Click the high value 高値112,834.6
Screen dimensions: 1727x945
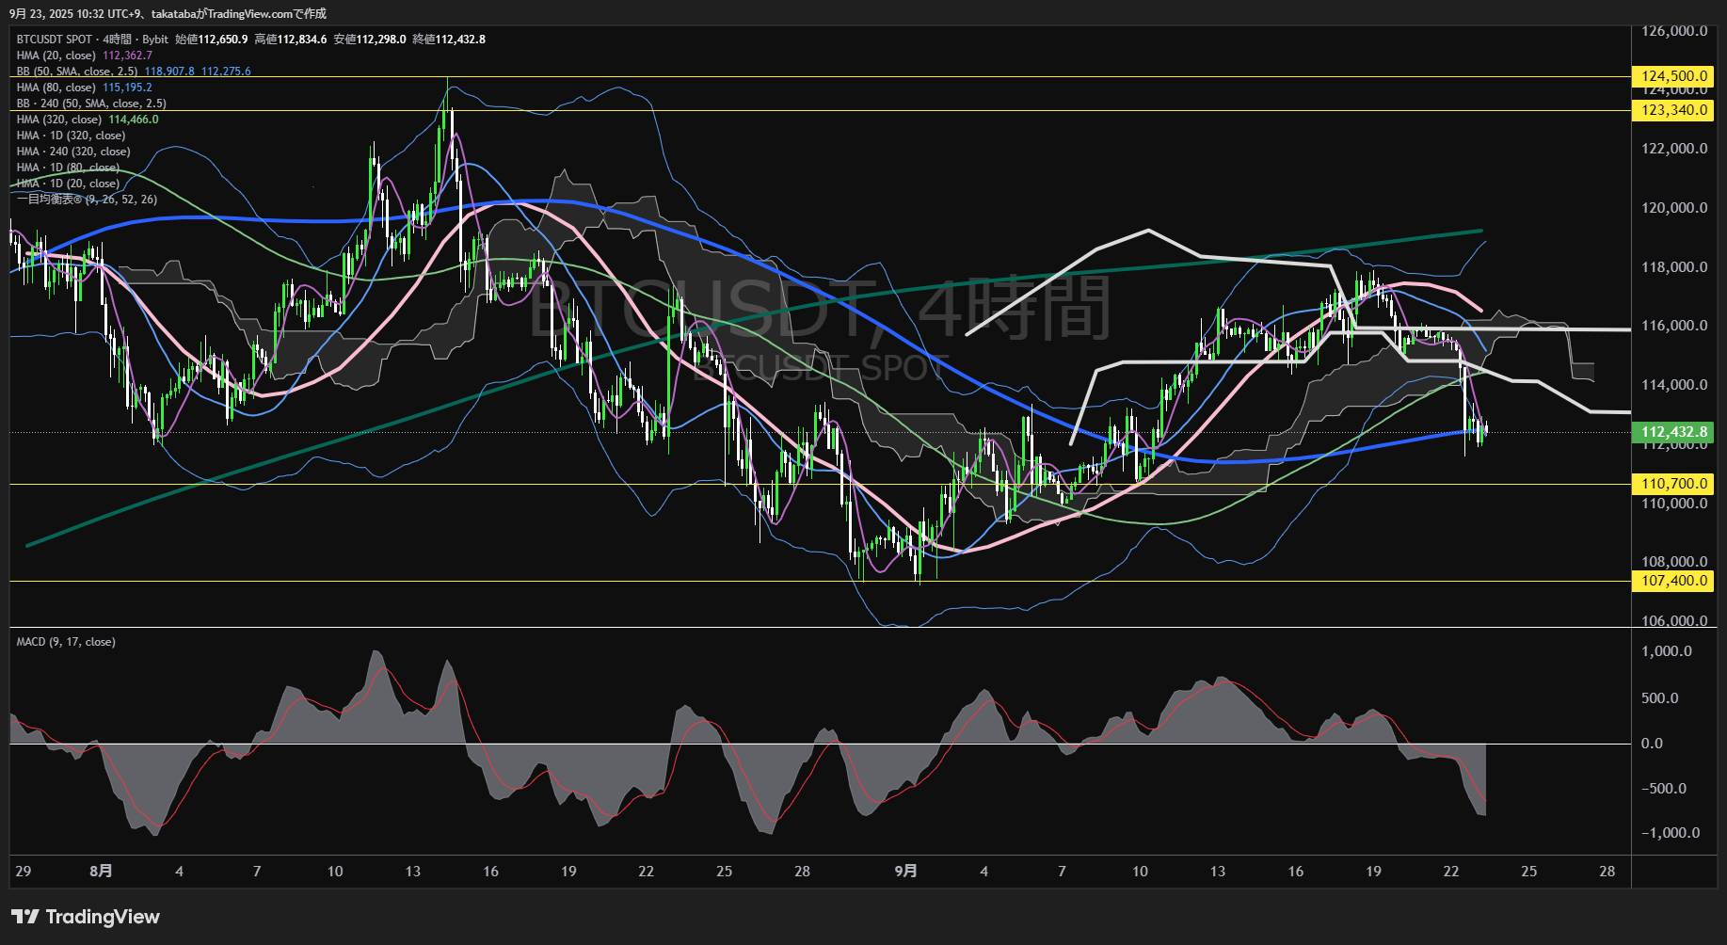coord(291,40)
